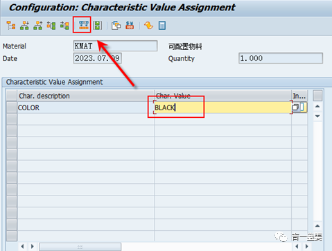332x251 pixels.
Task: Click the scroll-down arrow below the up arrow
Action: pyautogui.click(x=317, y=116)
